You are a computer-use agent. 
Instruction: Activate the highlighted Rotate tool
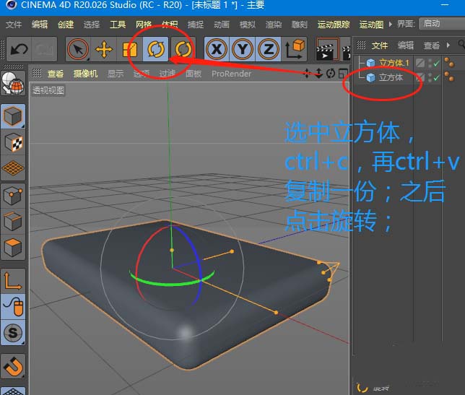pos(156,49)
